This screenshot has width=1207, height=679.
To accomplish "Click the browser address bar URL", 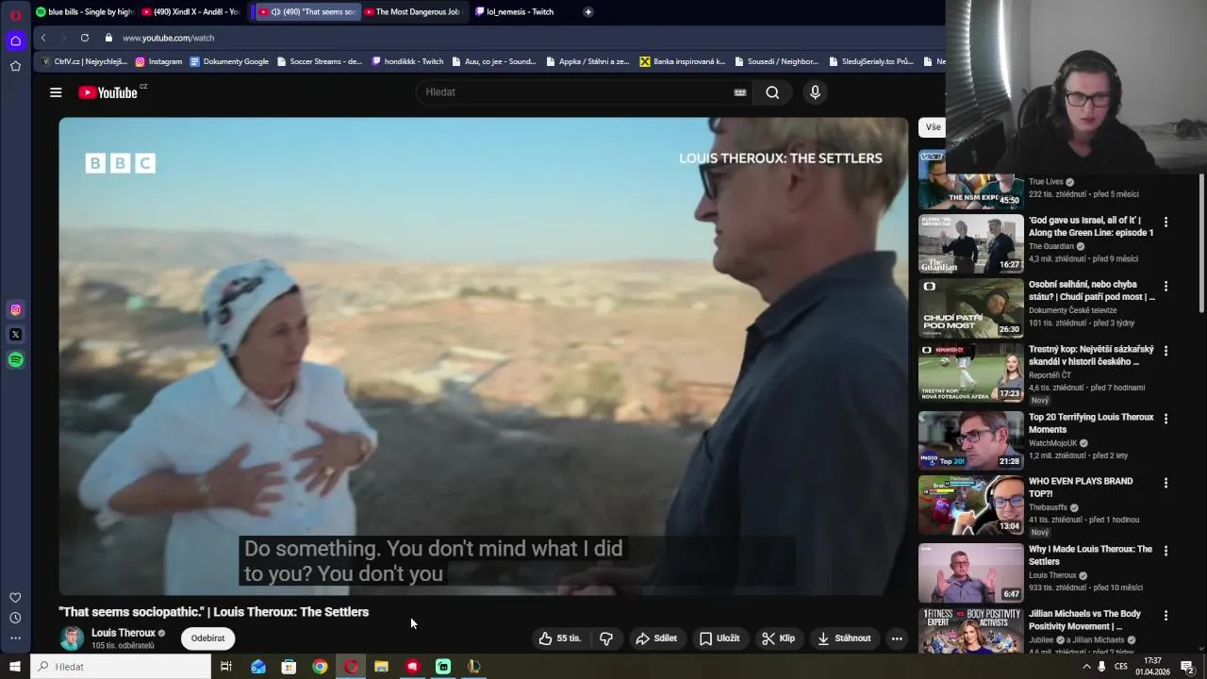I will click(x=169, y=38).
